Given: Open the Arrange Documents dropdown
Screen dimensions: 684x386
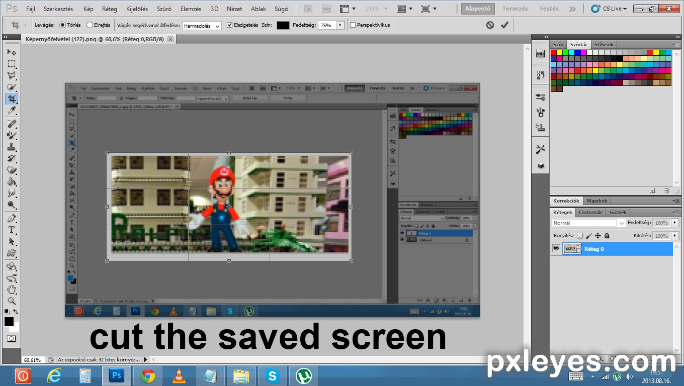Looking at the screenshot, I should (x=404, y=9).
